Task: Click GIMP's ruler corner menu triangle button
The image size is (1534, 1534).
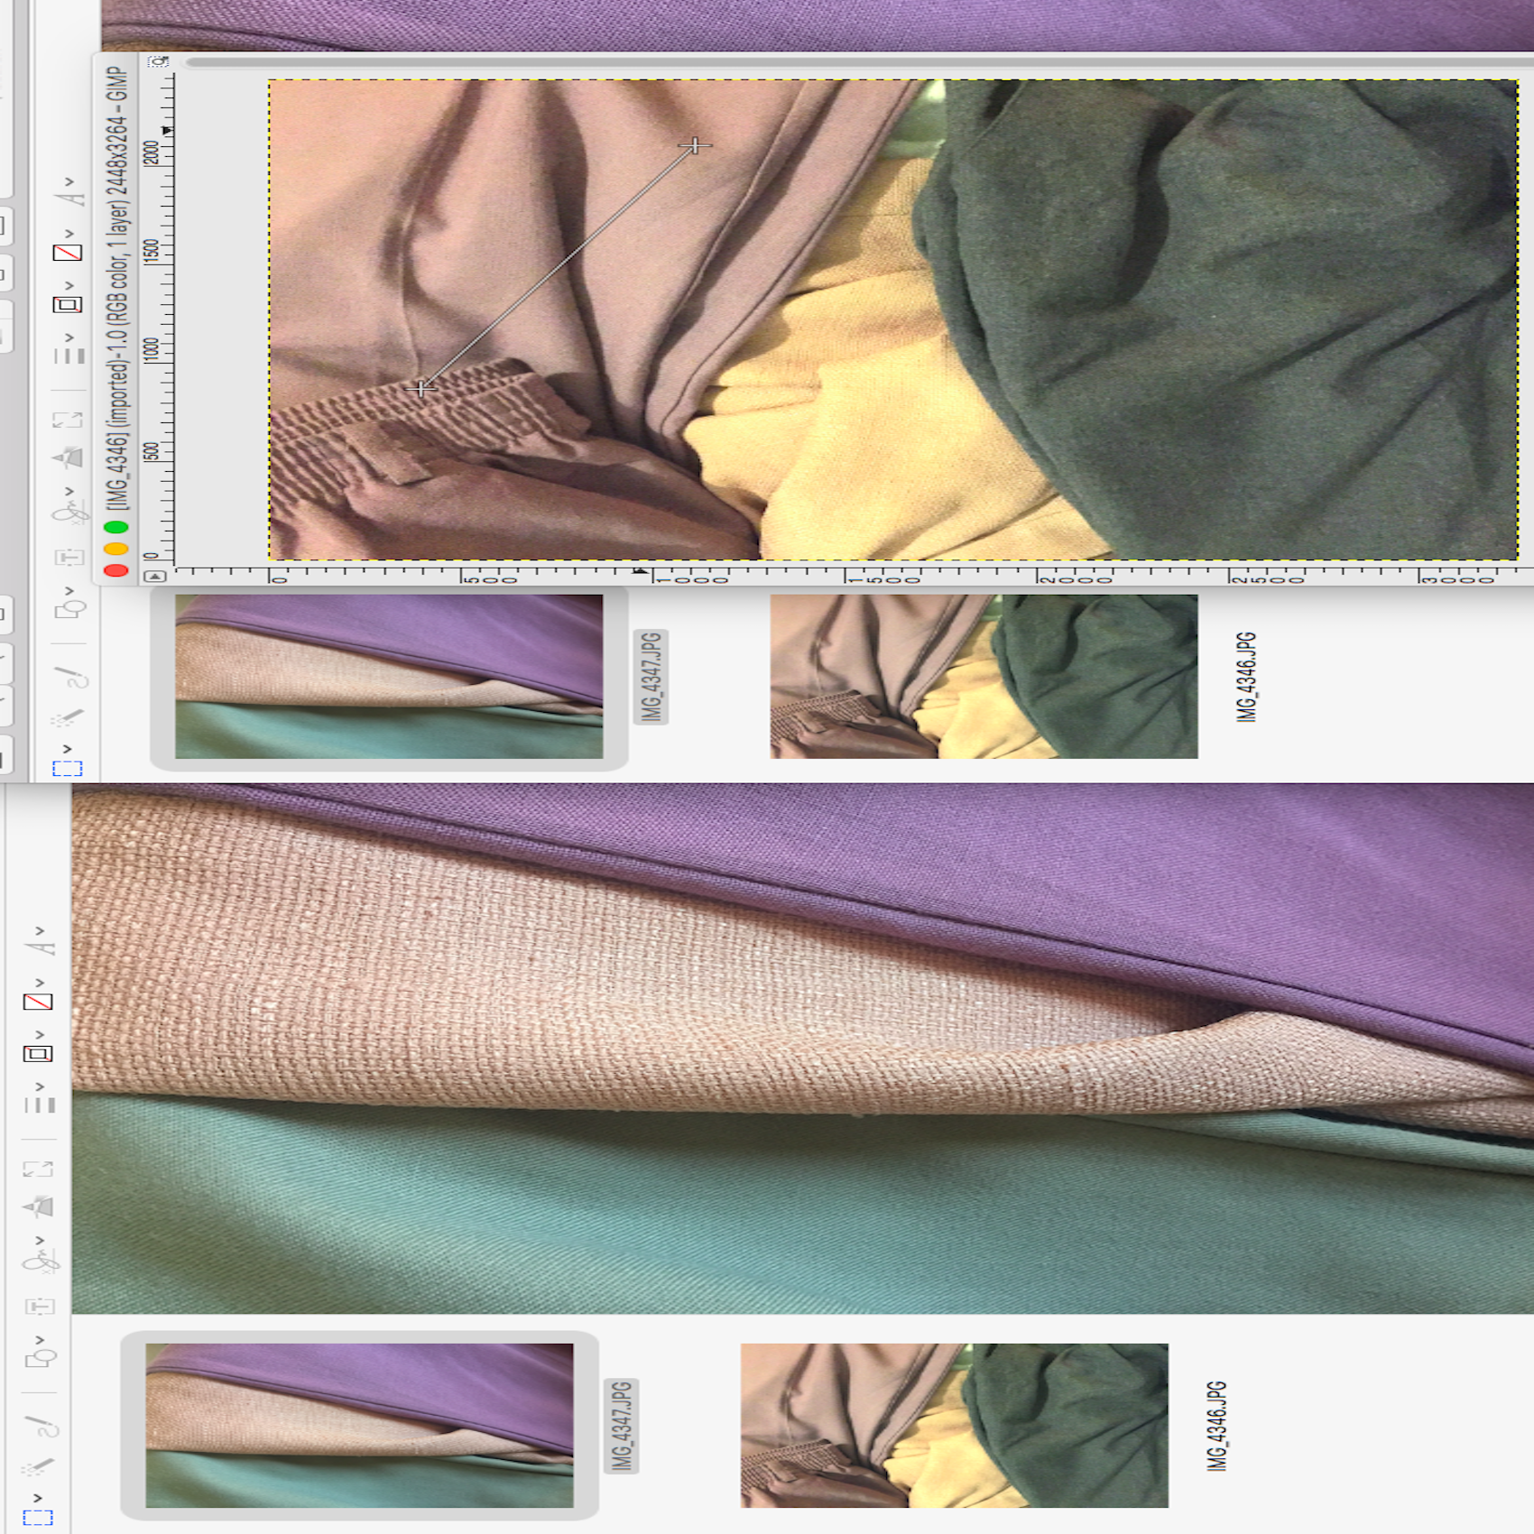Action: click(x=155, y=576)
